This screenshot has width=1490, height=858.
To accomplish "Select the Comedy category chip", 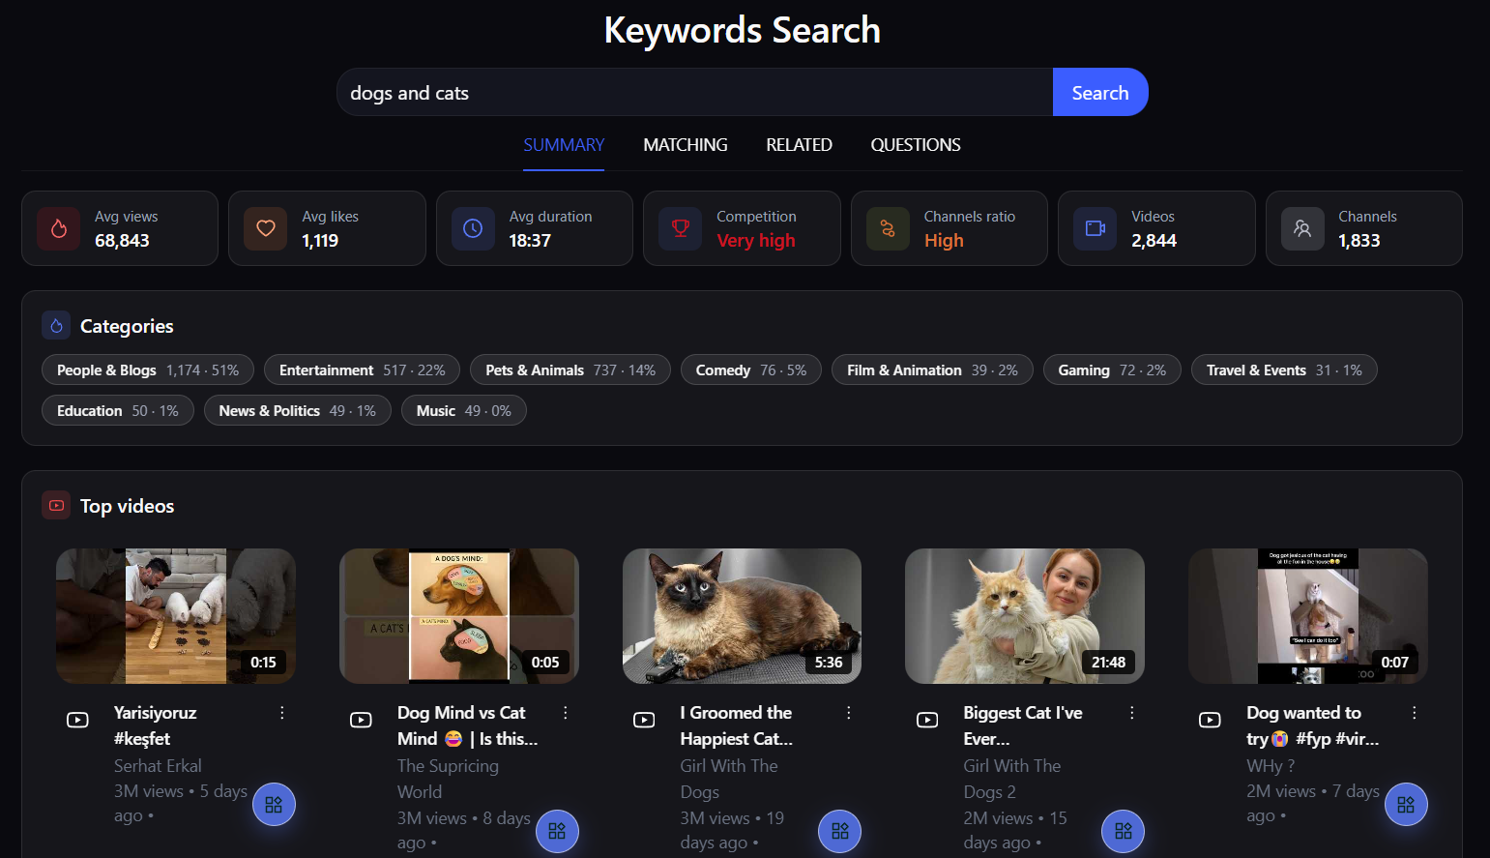I will tap(751, 370).
